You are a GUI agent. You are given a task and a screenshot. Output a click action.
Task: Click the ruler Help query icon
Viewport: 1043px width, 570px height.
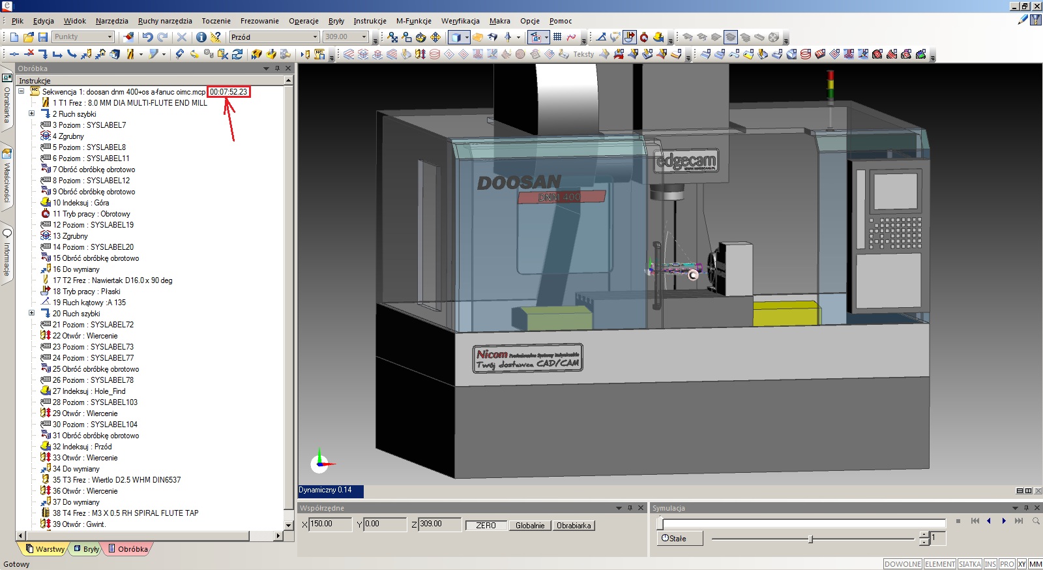pos(216,37)
